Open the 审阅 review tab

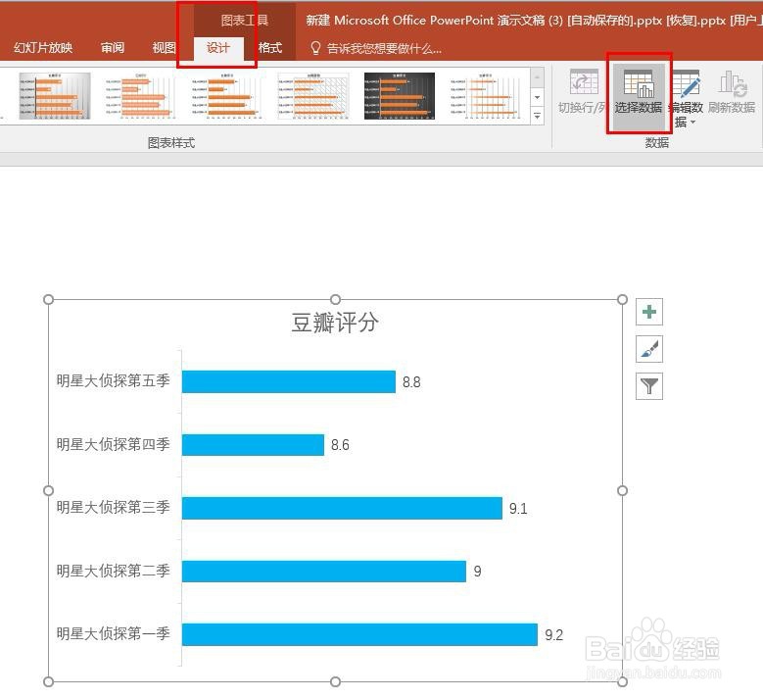pyautogui.click(x=113, y=48)
